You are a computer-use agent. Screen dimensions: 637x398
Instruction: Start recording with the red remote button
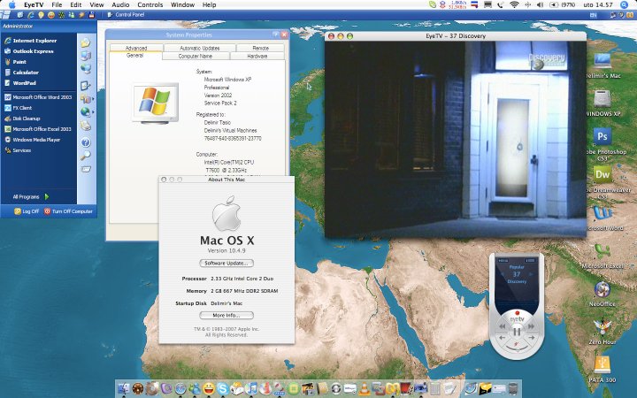[x=518, y=313]
